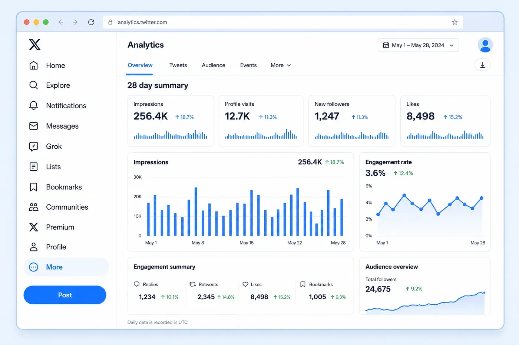Open Messages via the envelope icon
Screen dimensions: 519x345
tap(33, 126)
